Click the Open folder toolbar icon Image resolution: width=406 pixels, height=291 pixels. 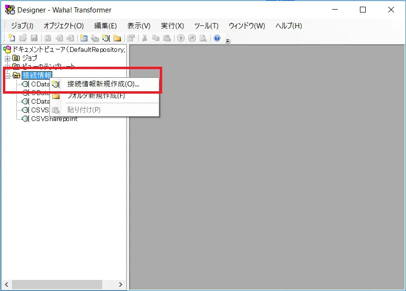click(x=23, y=38)
